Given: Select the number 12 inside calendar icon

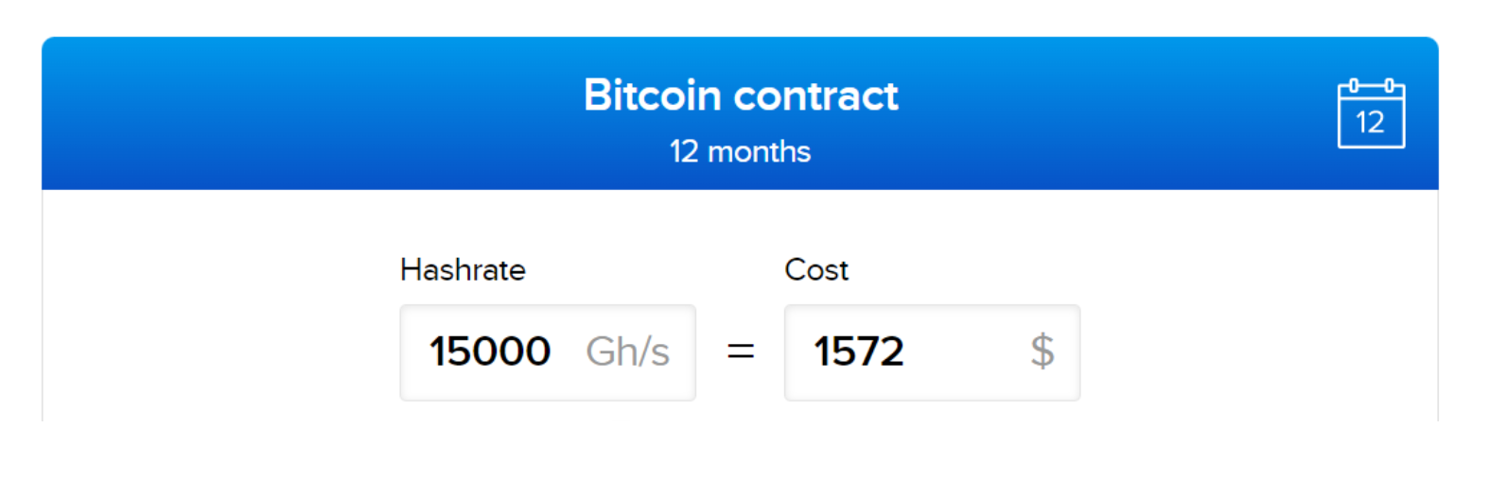Looking at the screenshot, I should pyautogui.click(x=1370, y=122).
